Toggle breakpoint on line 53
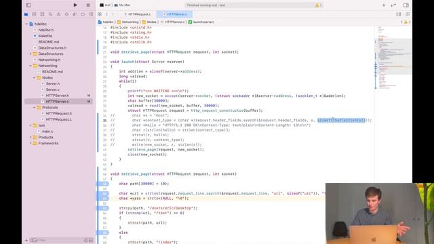This screenshot has height=244, width=434. (x=102, y=208)
